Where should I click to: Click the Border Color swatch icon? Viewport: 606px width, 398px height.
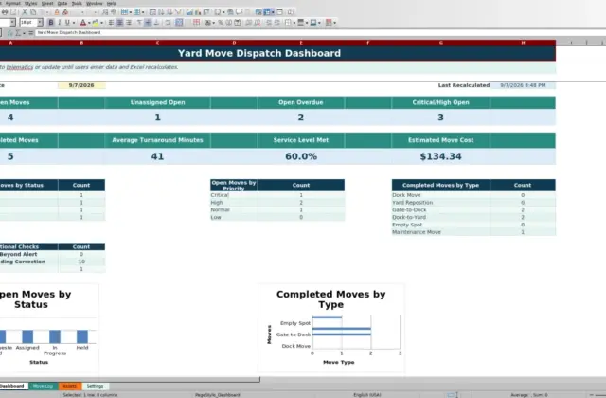point(313,23)
